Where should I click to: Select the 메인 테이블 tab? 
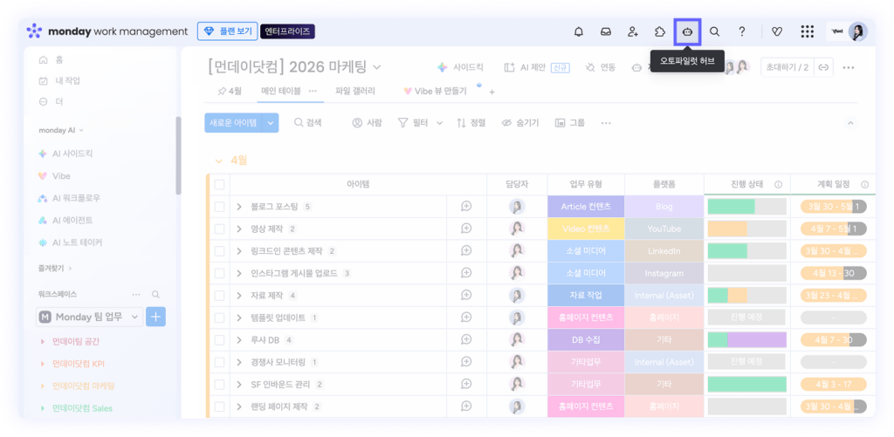click(280, 91)
